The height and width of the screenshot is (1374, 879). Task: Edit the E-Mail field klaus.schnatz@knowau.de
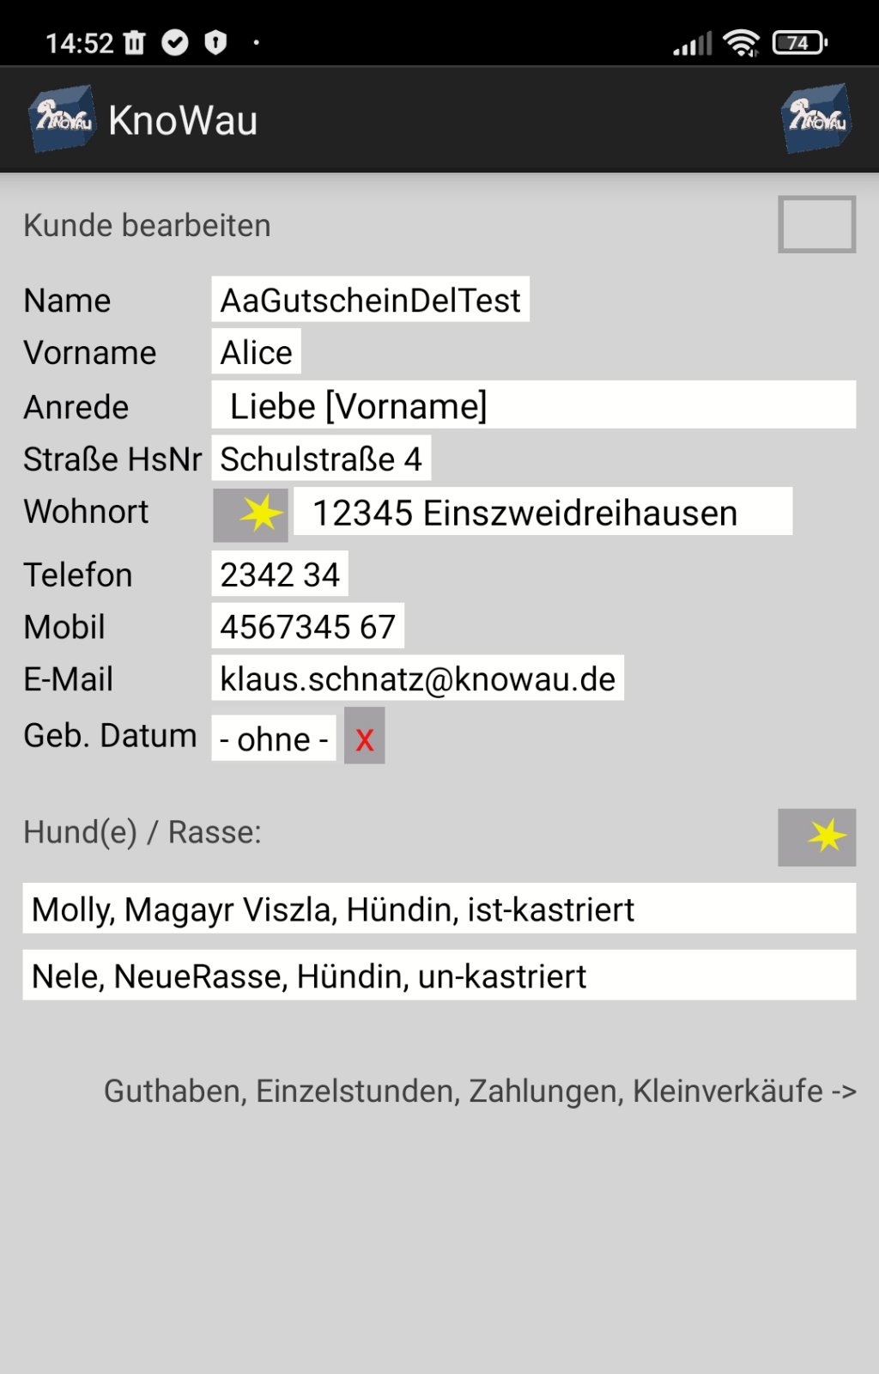pyautogui.click(x=417, y=678)
